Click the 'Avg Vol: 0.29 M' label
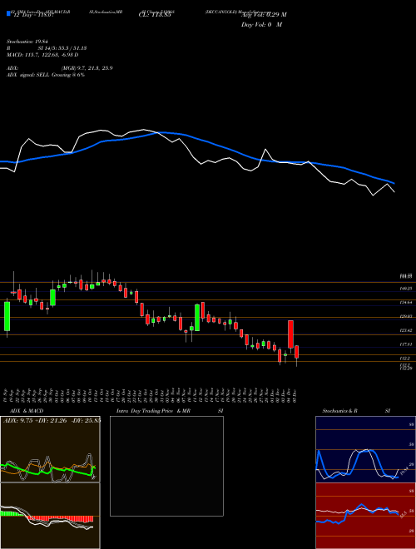This screenshot has height=549, width=416. (264, 15)
